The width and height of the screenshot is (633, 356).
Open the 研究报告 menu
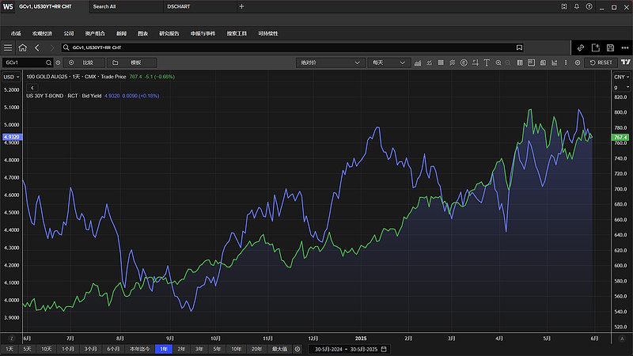(169, 33)
